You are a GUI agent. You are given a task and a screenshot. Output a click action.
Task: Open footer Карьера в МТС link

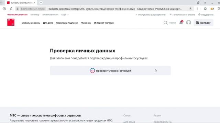pyautogui.click(x=162, y=122)
